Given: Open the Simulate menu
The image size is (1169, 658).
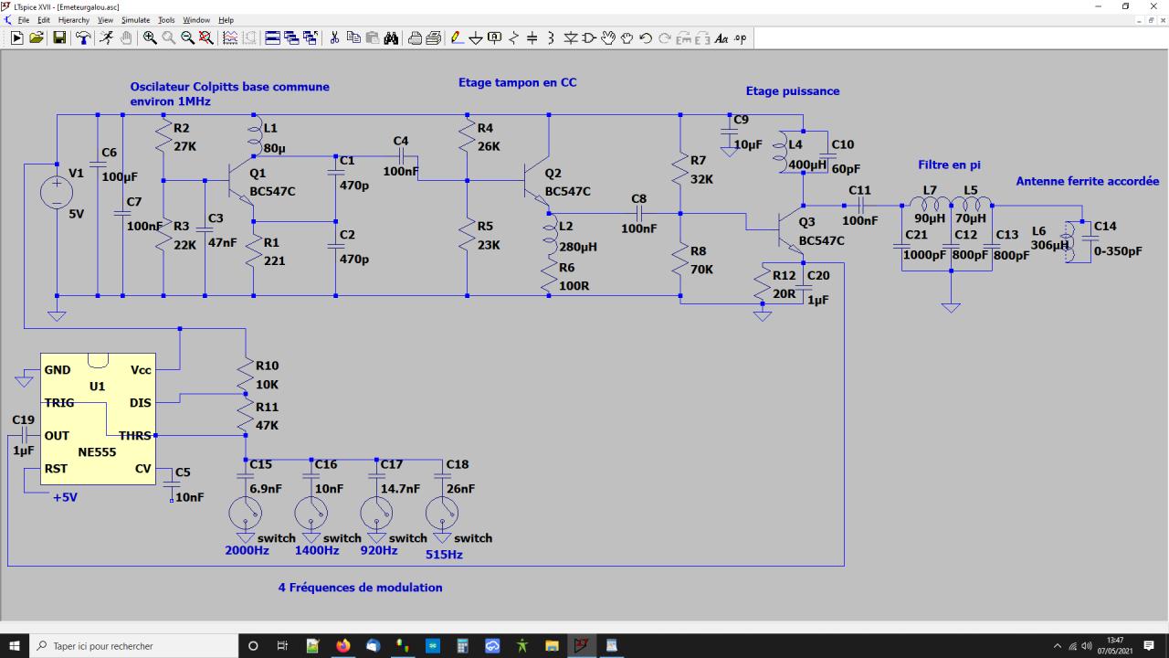Looking at the screenshot, I should click(x=135, y=19).
